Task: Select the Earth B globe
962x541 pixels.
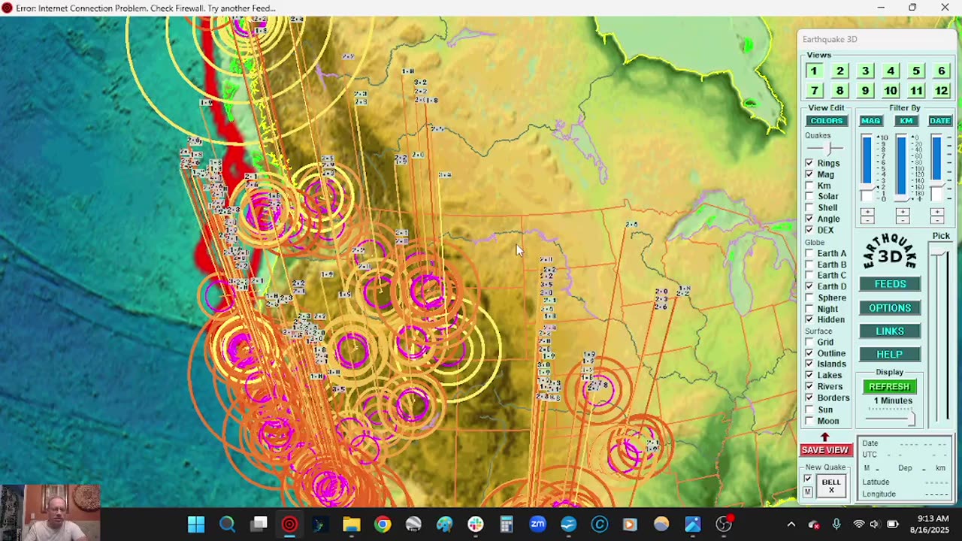Action: tap(809, 264)
